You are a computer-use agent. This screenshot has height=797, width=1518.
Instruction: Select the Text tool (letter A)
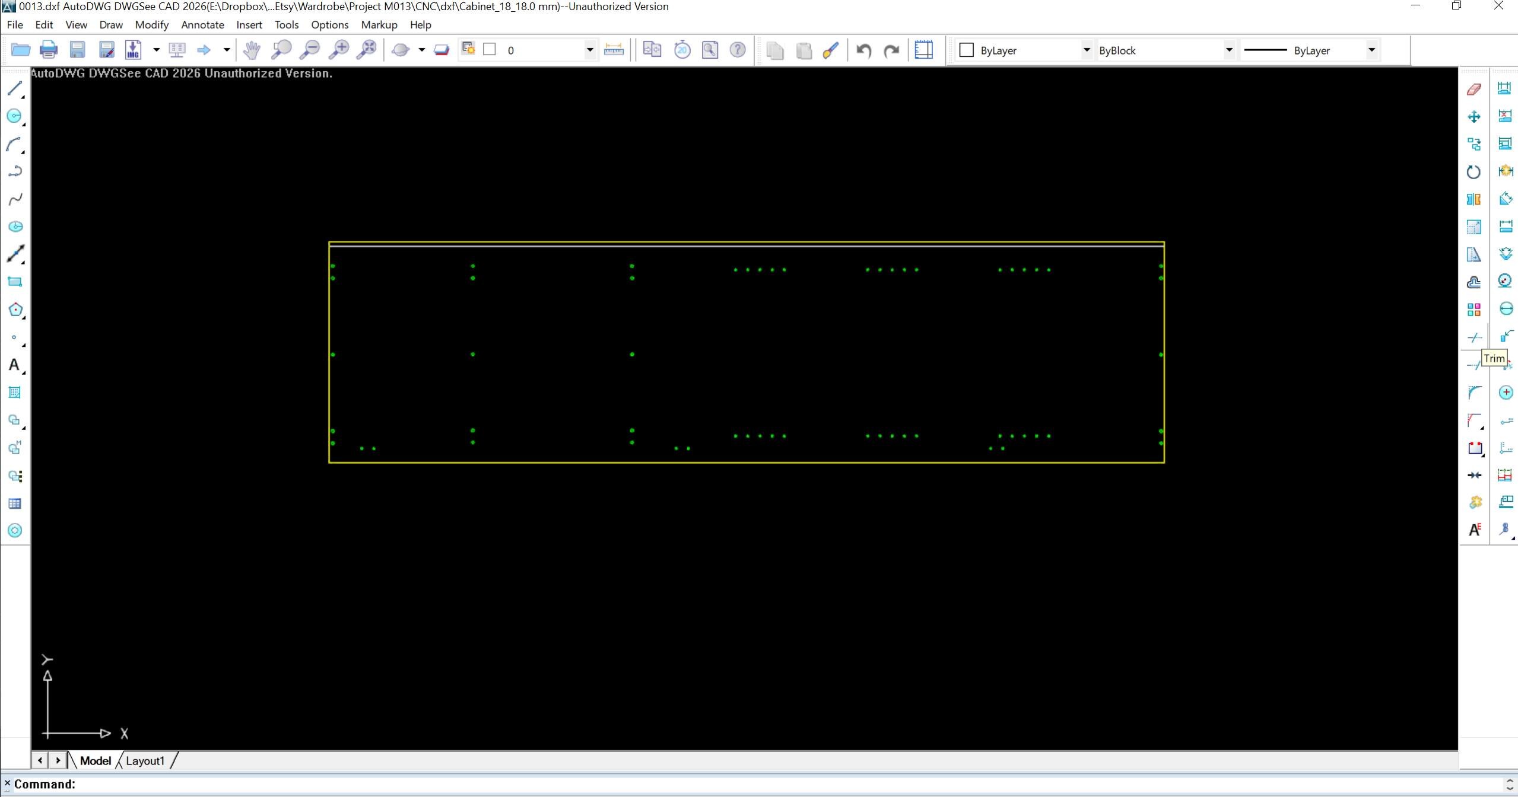click(15, 365)
